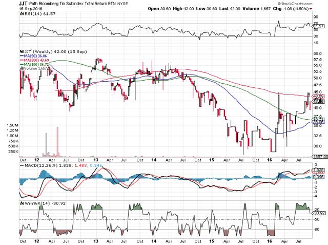Click the JJT ticker symbol in the header
Screen dimensions: 328x245
tap(23, 4)
